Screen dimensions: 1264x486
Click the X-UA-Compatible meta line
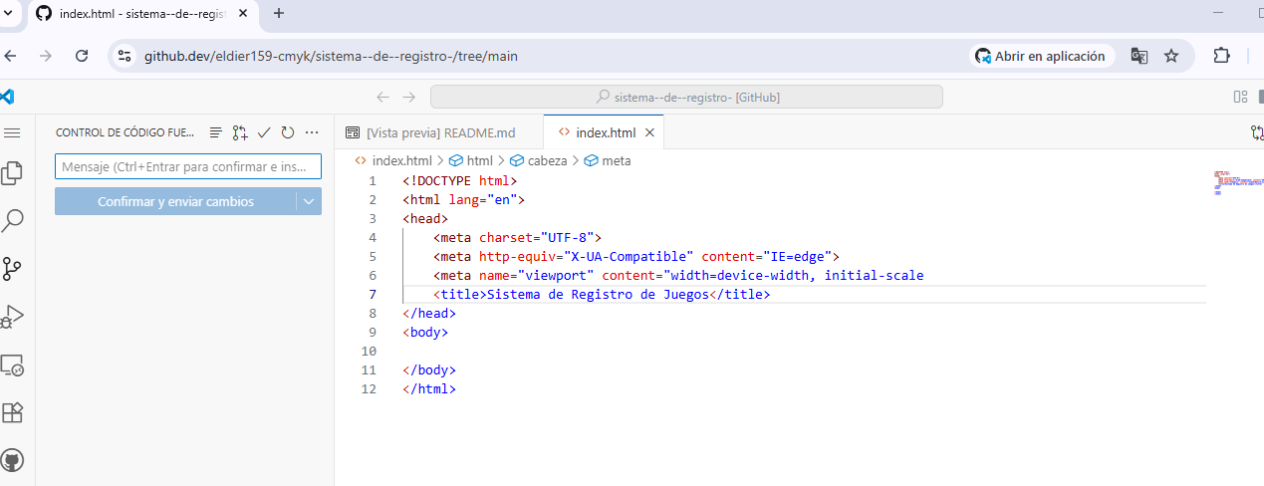coord(636,257)
